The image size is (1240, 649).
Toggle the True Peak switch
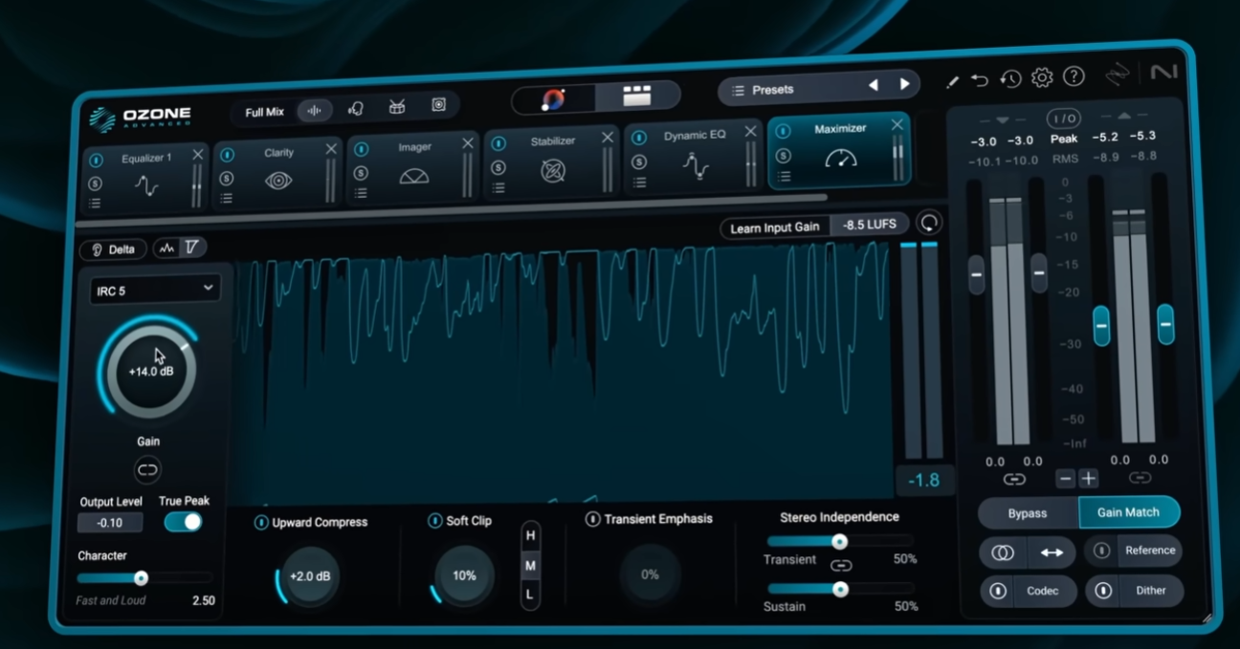[183, 522]
